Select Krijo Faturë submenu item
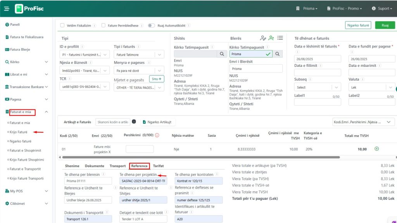The height and width of the screenshot is (223, 397). click(18, 132)
